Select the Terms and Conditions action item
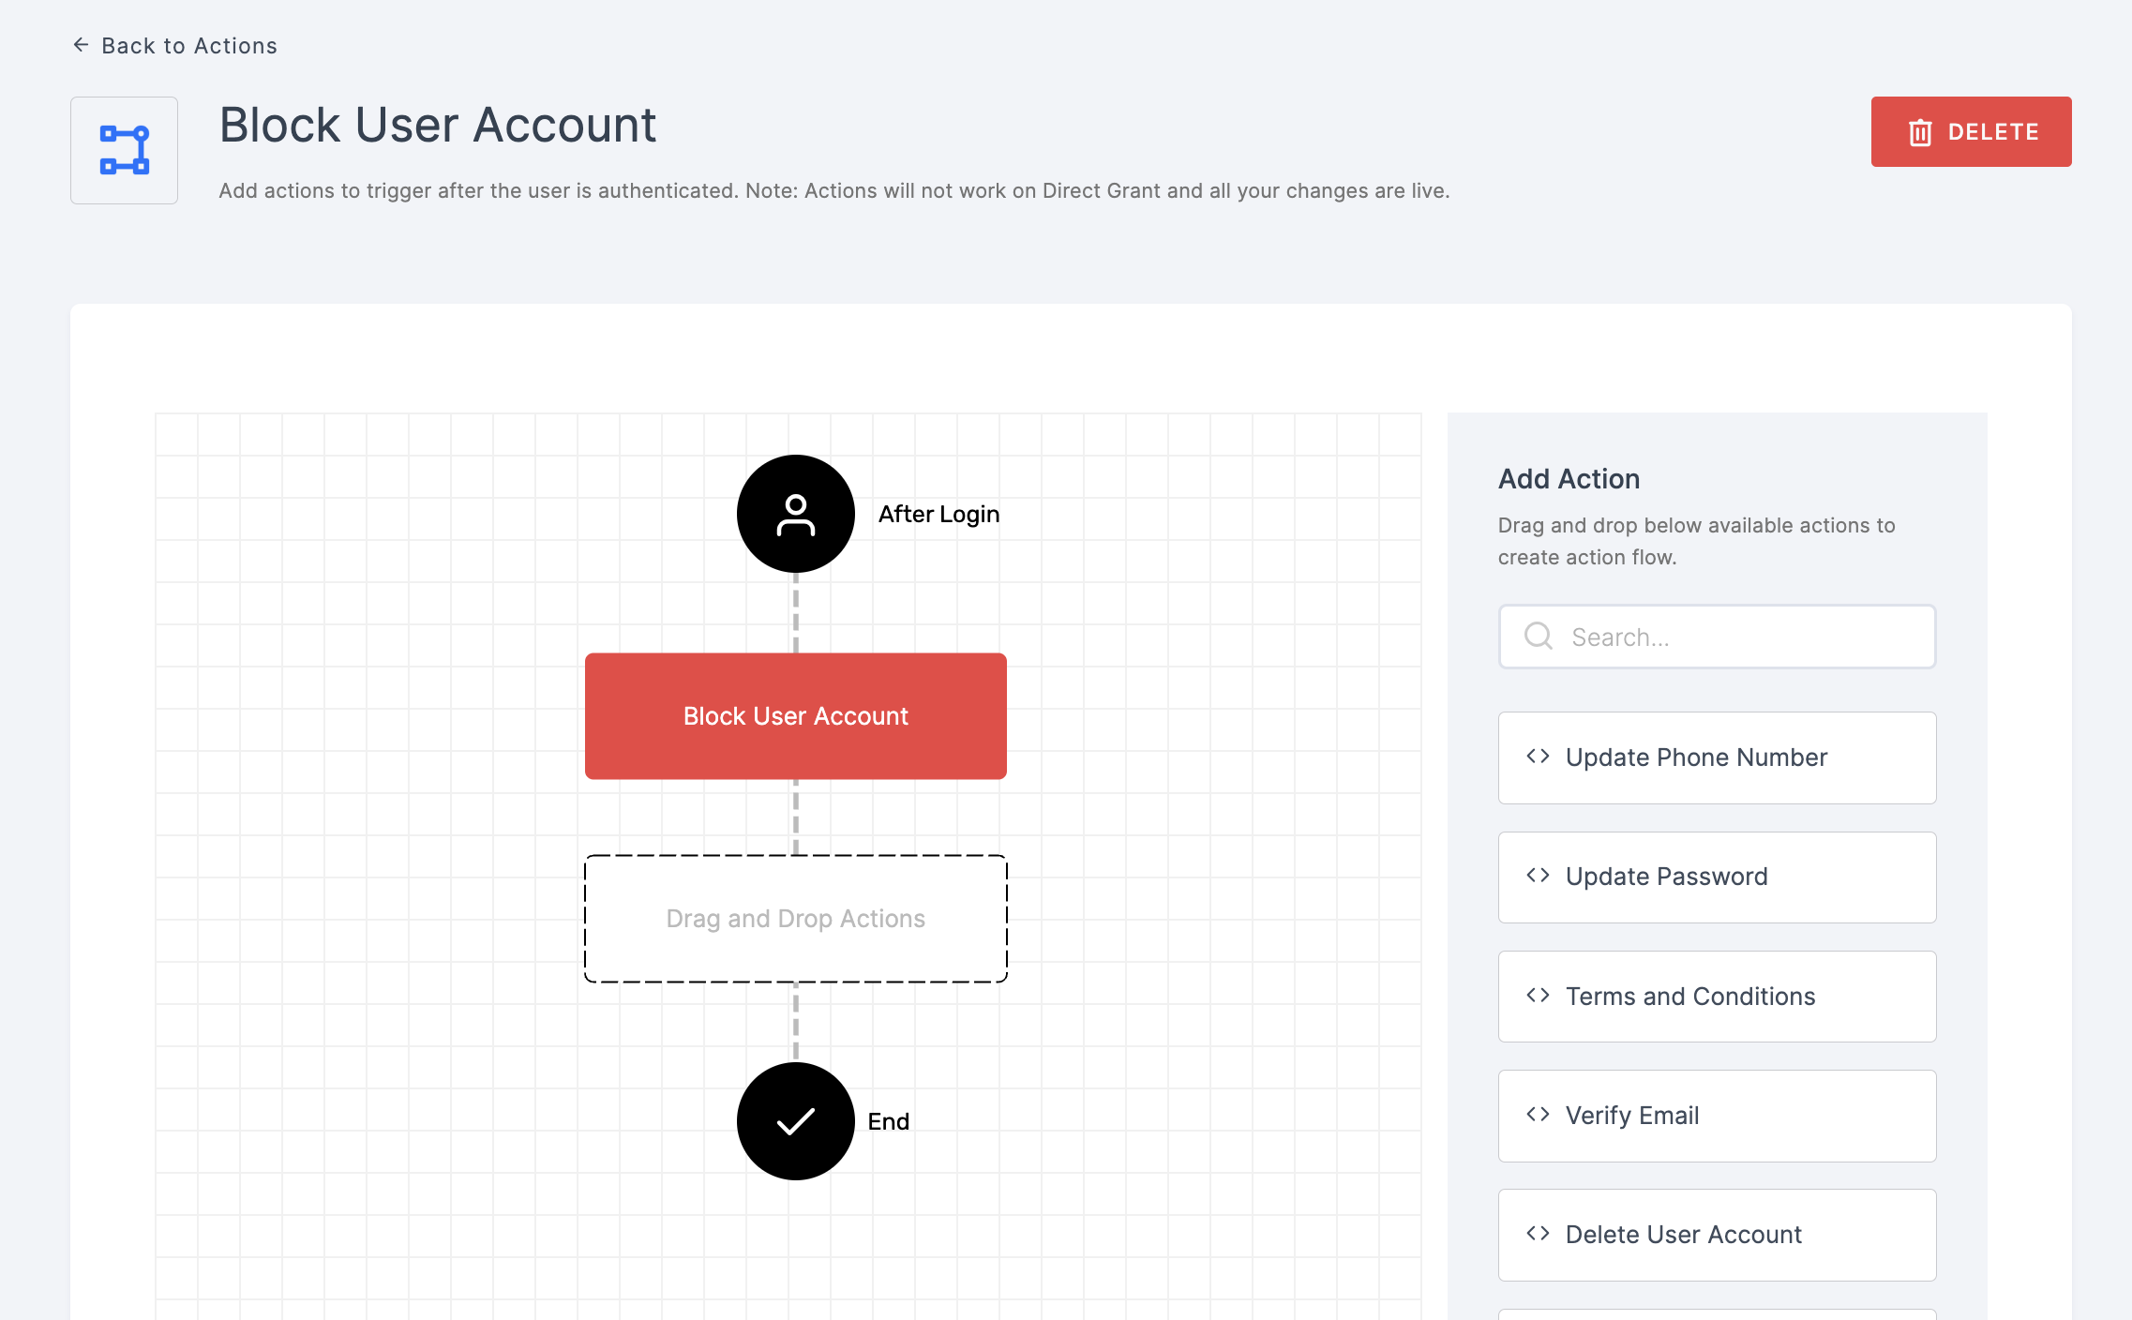Image resolution: width=2132 pixels, height=1320 pixels. click(x=1717, y=996)
